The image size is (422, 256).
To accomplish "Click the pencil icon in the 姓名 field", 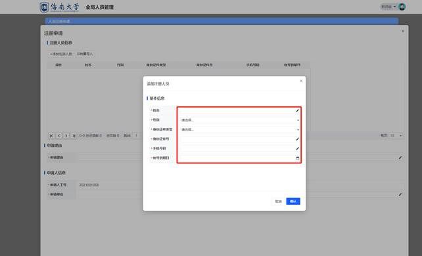I will pyautogui.click(x=297, y=111).
